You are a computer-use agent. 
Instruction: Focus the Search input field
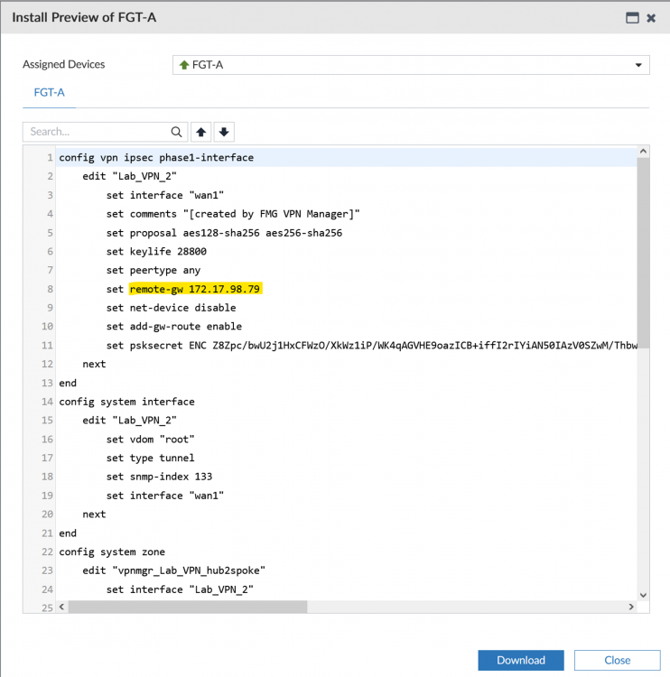coord(98,132)
